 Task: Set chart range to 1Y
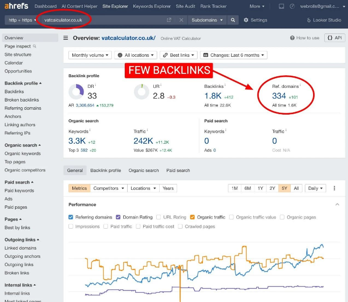click(x=260, y=188)
